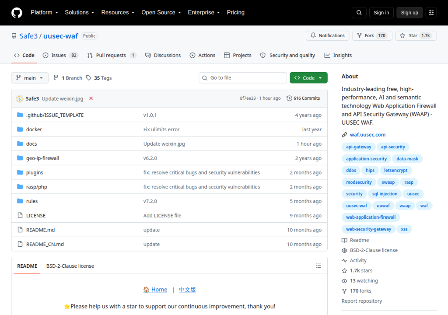Click the link chain icon beside waf.uusec.com

[344, 135]
